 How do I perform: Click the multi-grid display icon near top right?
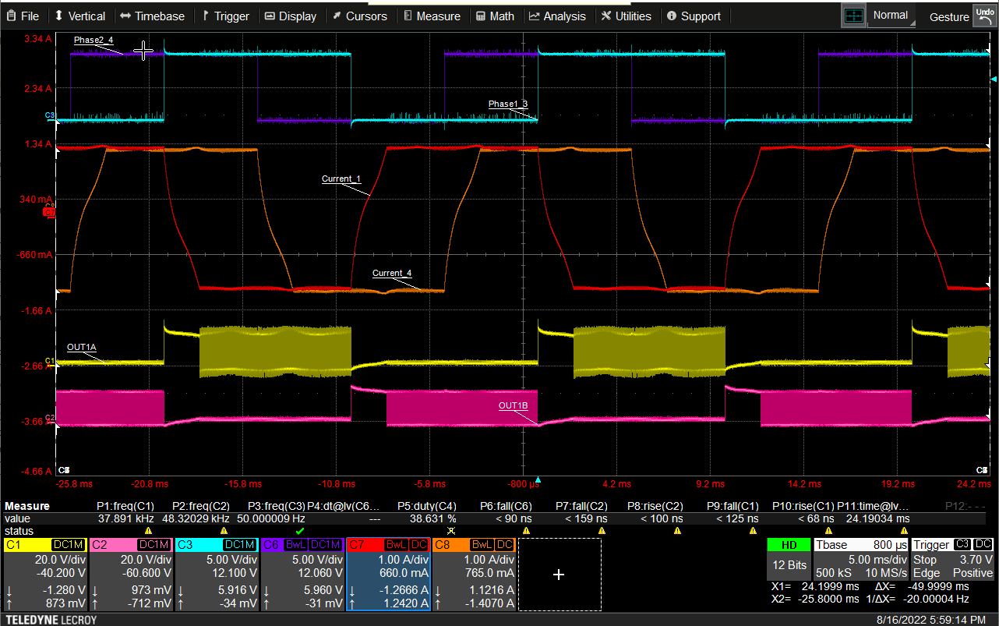853,15
